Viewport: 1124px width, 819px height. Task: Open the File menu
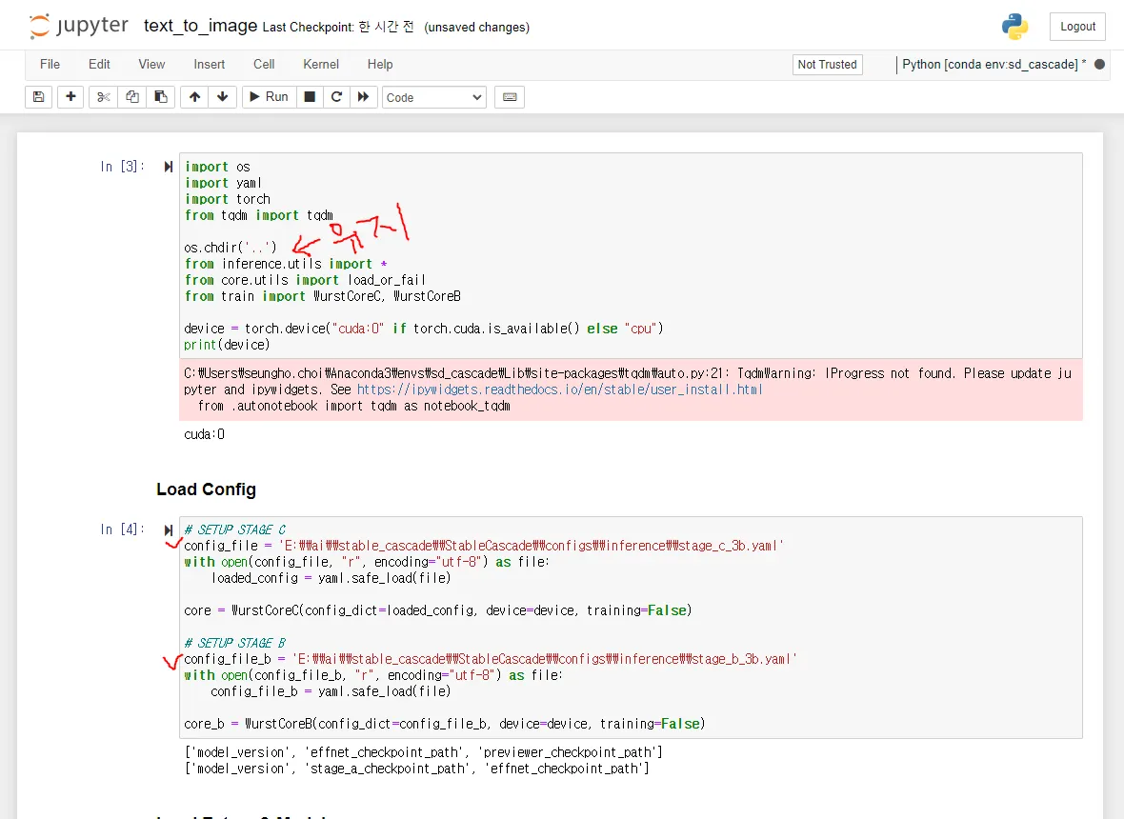click(50, 64)
